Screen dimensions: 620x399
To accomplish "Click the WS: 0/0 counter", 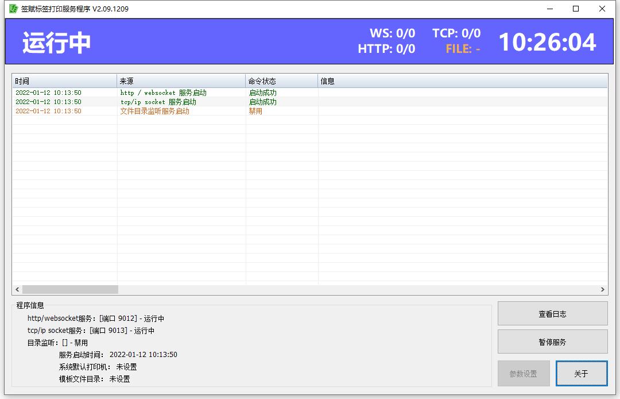I will pyautogui.click(x=392, y=33).
